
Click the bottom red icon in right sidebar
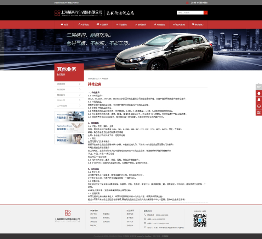click(x=259, y=113)
